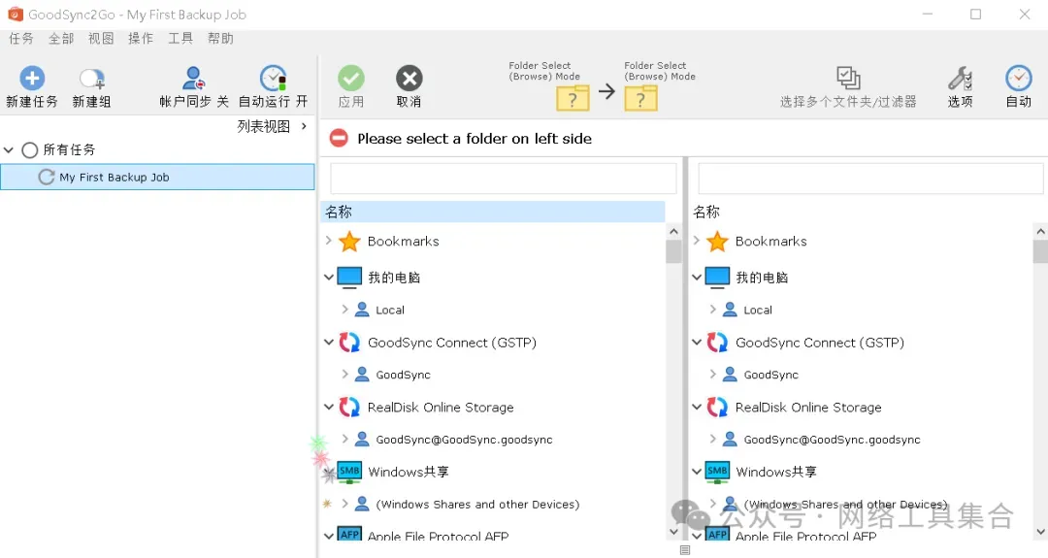Open Select multiple folders/filters (选择多个文件夹/过滤器)

(848, 79)
